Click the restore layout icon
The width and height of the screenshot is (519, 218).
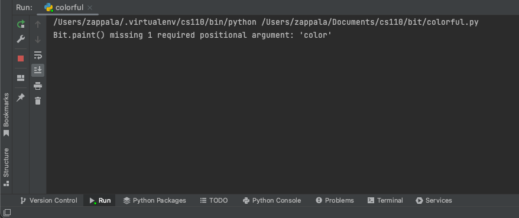(21, 78)
